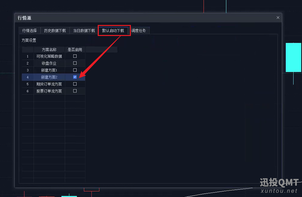Image resolution: width=302 pixels, height=197 pixels.
Task: Click the 是否启用 column header
Action: click(x=75, y=50)
